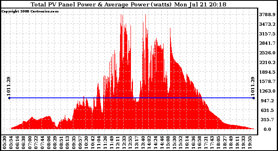
Task: Click the 17:43 time label
Action: [x=212, y=143]
